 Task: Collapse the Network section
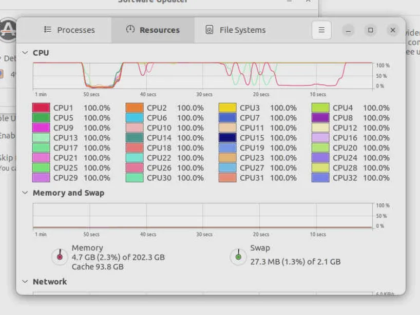pyautogui.click(x=25, y=282)
